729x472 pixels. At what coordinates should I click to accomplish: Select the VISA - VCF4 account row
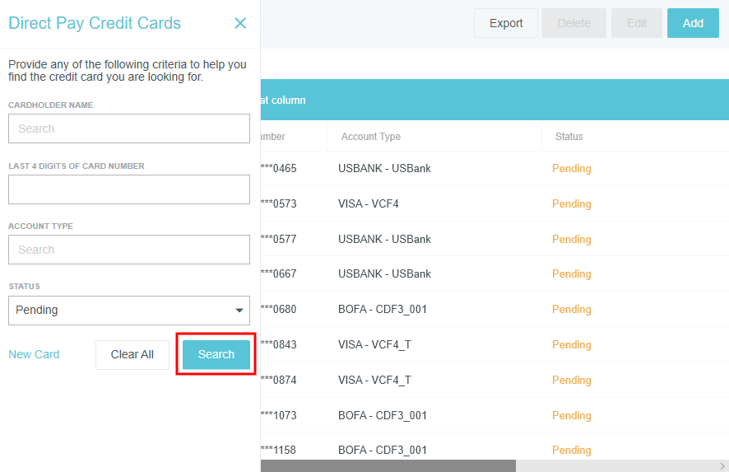[x=369, y=204]
